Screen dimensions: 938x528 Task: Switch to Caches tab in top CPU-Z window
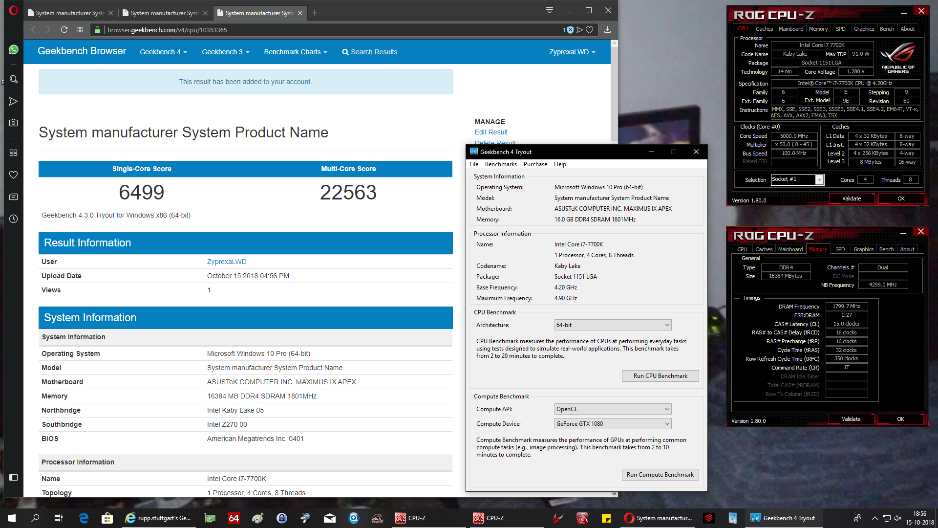tap(764, 29)
